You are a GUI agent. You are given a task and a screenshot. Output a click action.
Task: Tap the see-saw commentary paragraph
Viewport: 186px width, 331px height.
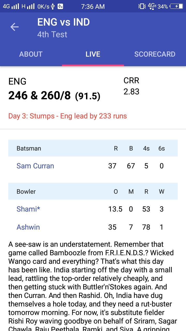click(x=93, y=286)
